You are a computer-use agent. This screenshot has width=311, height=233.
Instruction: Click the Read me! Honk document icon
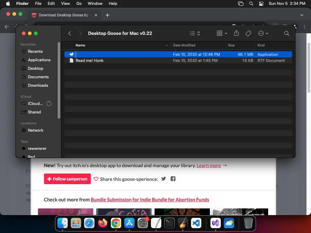tap(71, 60)
